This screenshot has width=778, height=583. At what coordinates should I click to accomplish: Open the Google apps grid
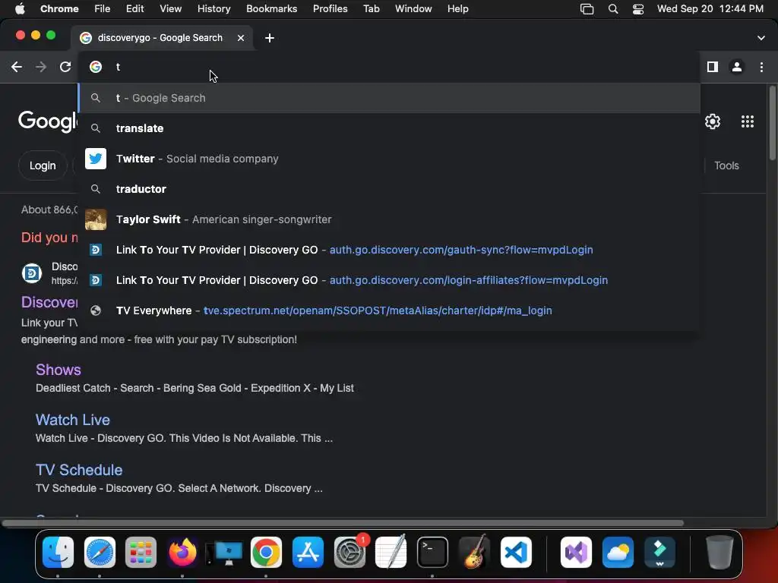point(748,121)
